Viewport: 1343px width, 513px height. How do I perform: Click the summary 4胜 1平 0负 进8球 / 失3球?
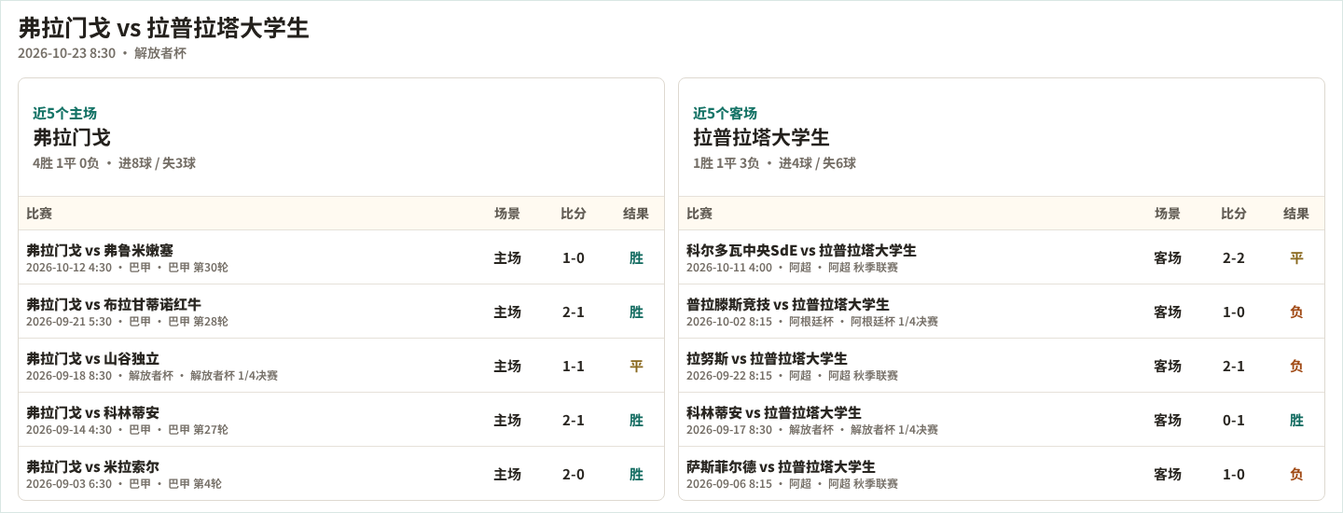coord(114,163)
